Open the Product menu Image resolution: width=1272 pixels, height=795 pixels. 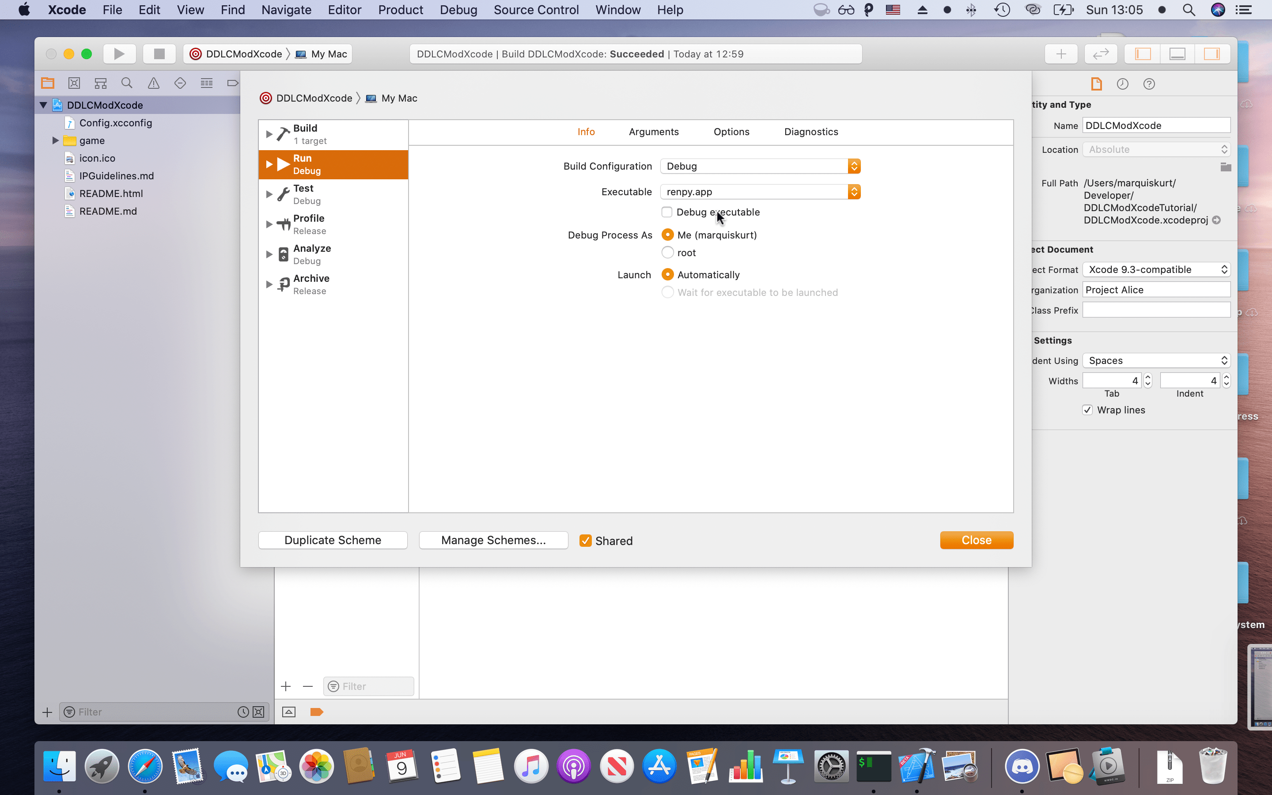(401, 10)
